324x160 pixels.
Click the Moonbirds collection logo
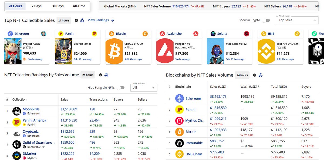[17, 112]
